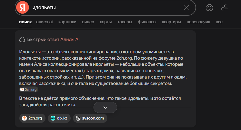
Task: Expand the Alice answer with the chevron
Action: click(x=105, y=107)
